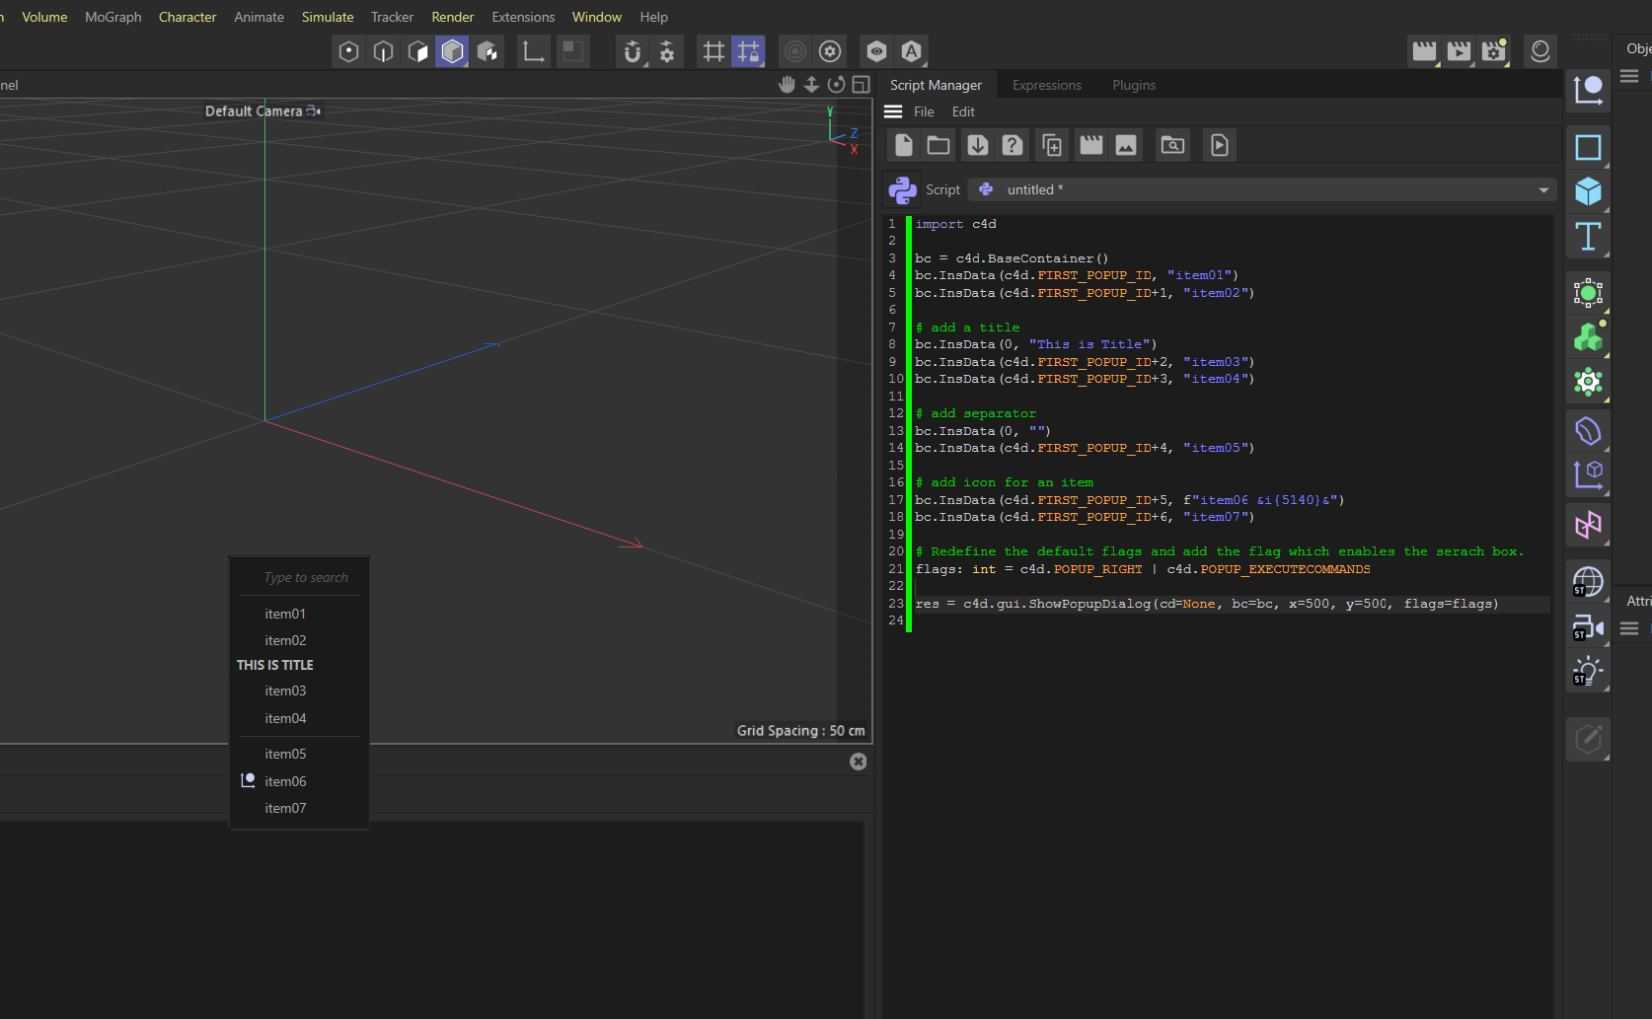Expand the untitled script dropdown
The image size is (1652, 1019).
click(1262, 189)
